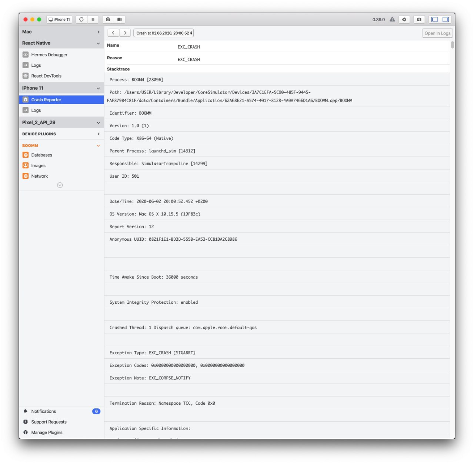Click the Manage Plugins question icon
474x464 pixels.
click(26, 432)
